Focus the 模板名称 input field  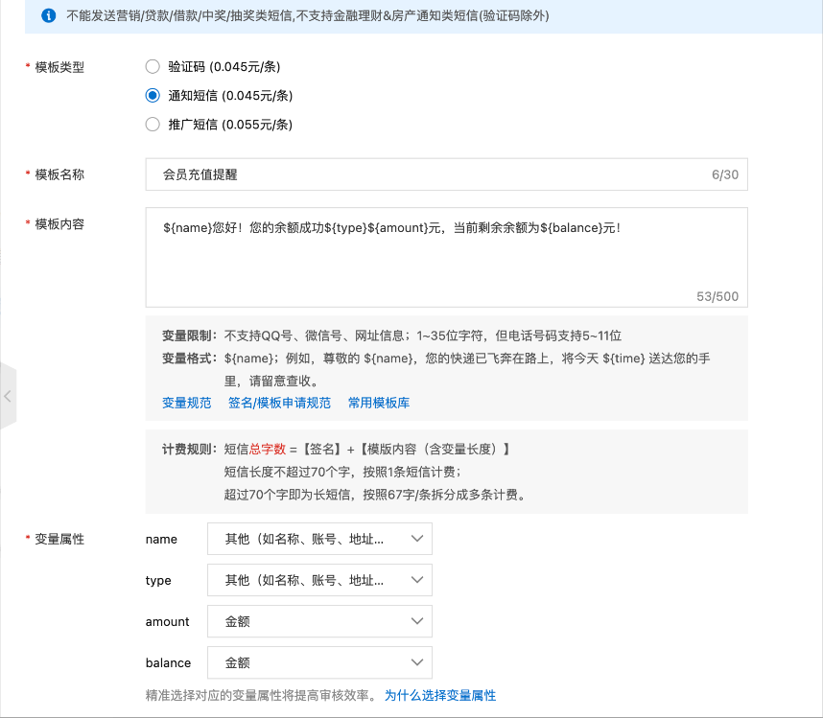pos(432,174)
